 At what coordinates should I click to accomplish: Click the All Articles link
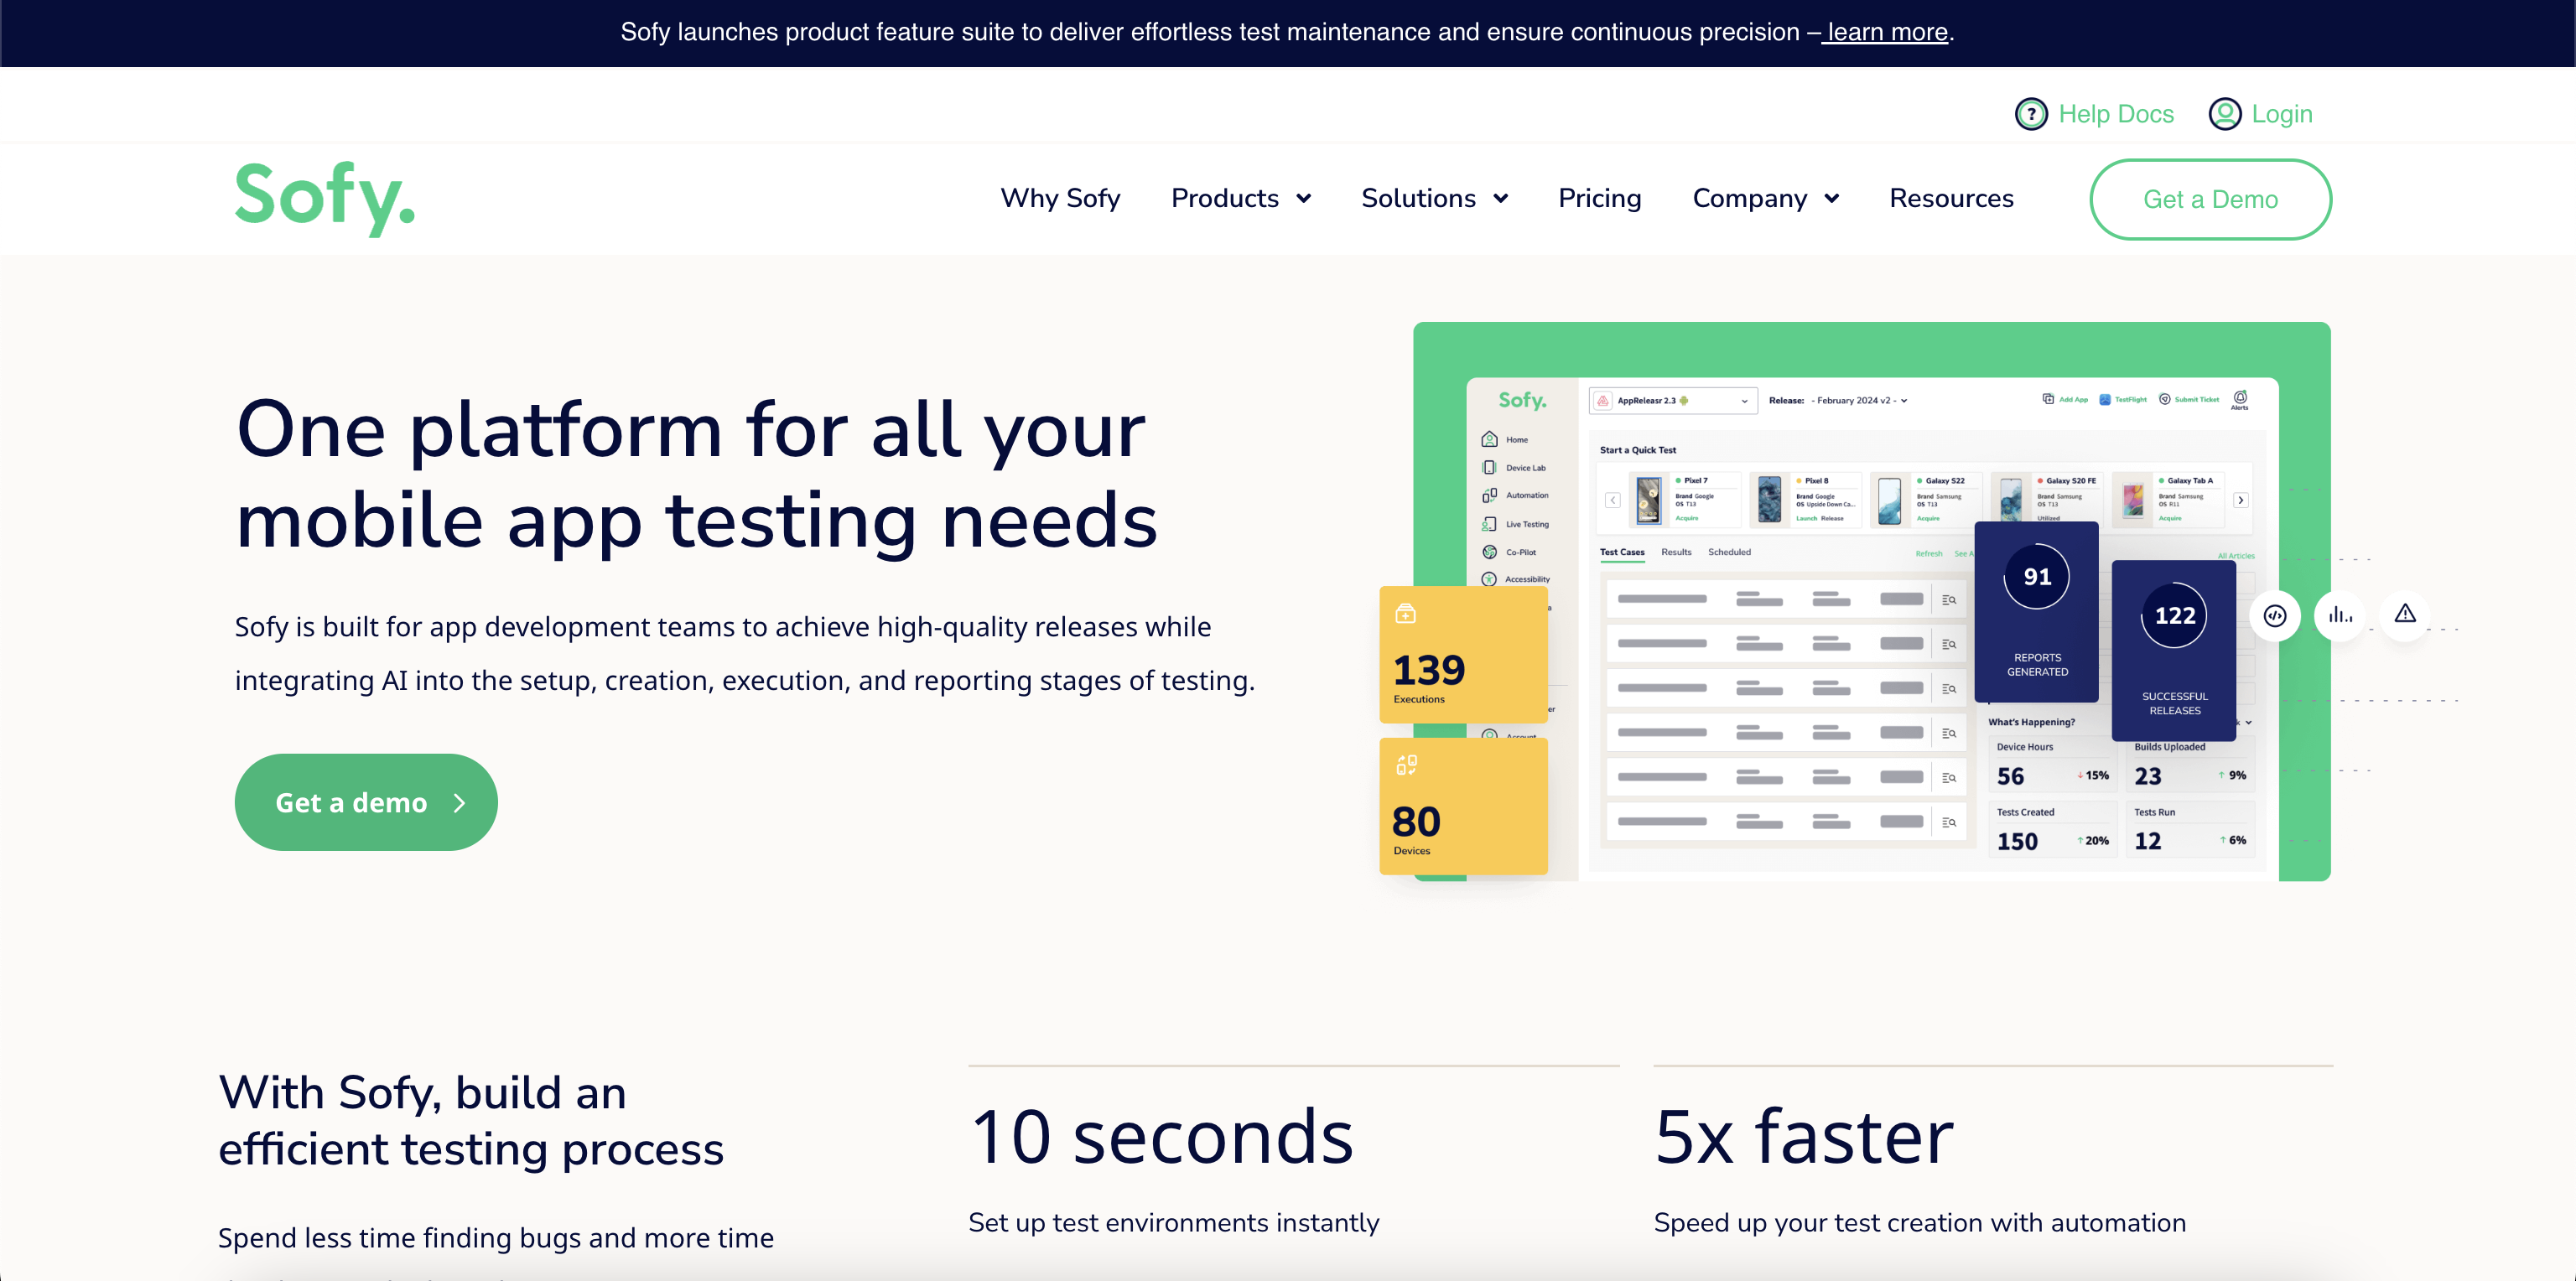(x=2235, y=556)
